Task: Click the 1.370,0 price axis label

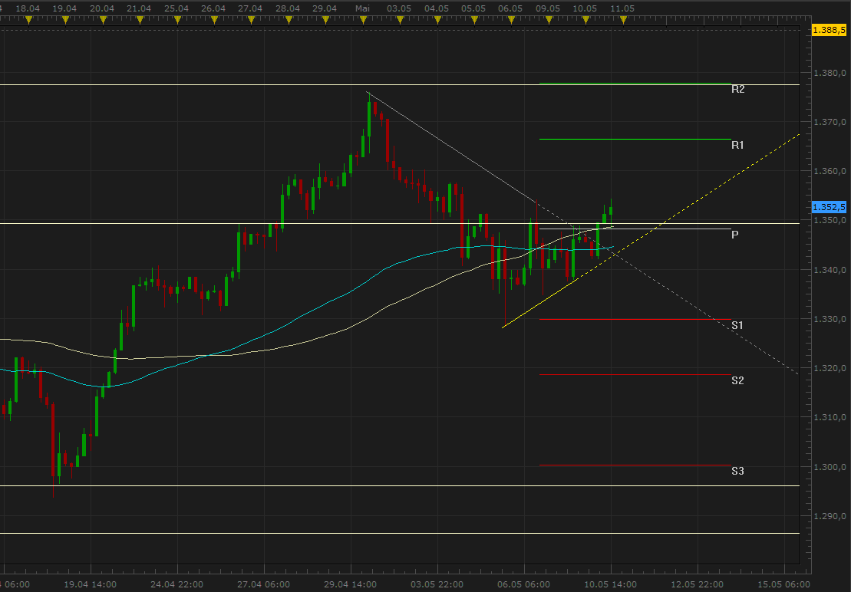Action: pos(832,122)
